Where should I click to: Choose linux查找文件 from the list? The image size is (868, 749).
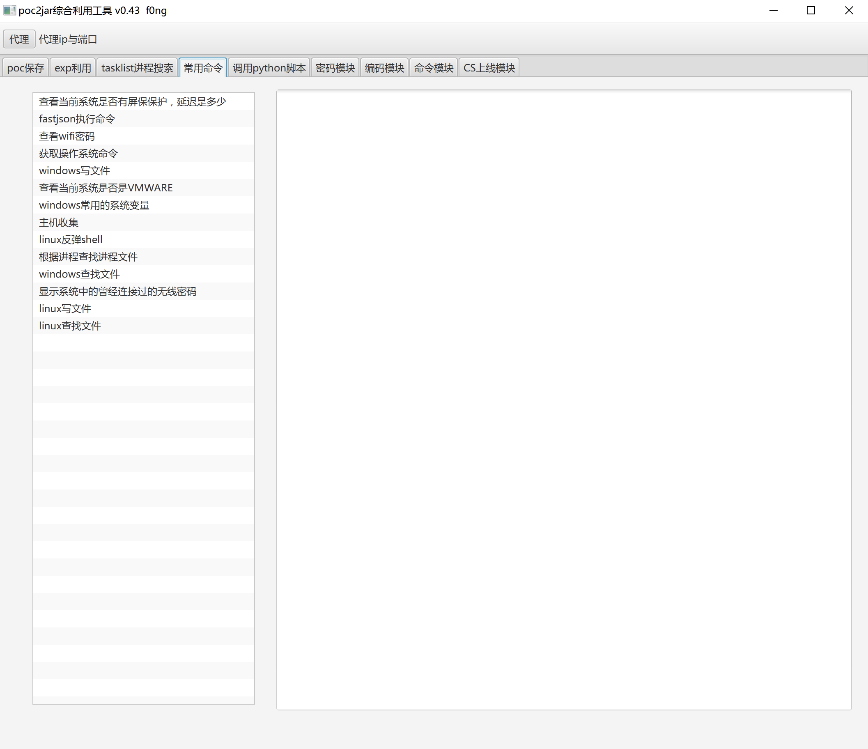tap(70, 326)
